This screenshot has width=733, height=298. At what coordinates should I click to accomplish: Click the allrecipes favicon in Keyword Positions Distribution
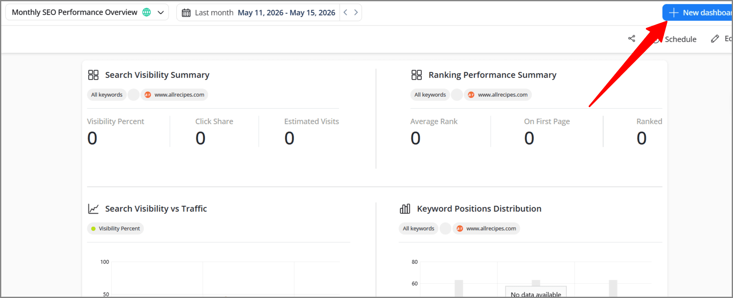pos(460,228)
